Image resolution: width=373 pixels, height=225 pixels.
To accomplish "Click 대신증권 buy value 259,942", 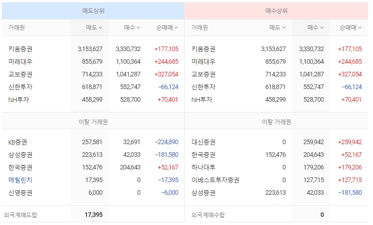I will [x=314, y=142].
